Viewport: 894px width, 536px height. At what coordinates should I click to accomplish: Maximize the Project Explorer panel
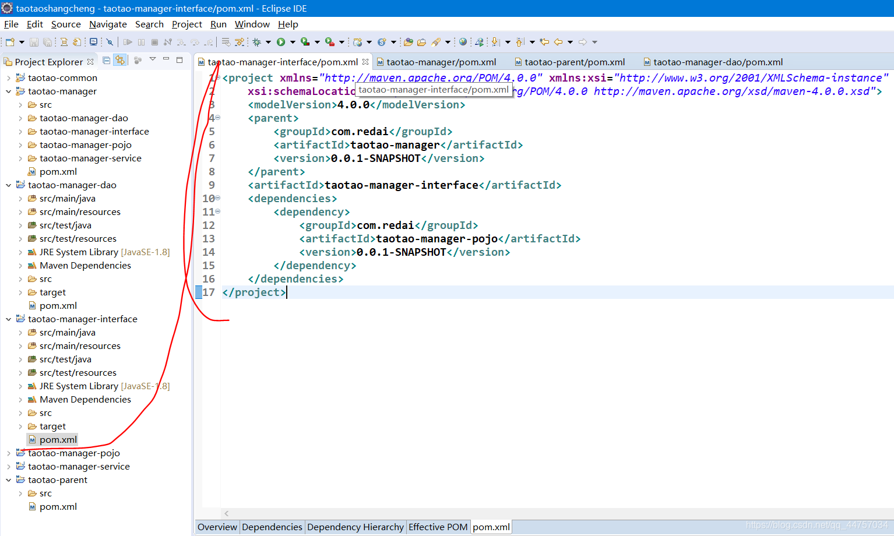click(179, 59)
